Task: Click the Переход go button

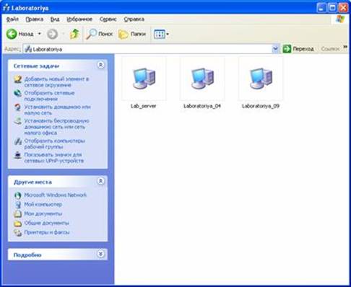Action: click(x=298, y=49)
